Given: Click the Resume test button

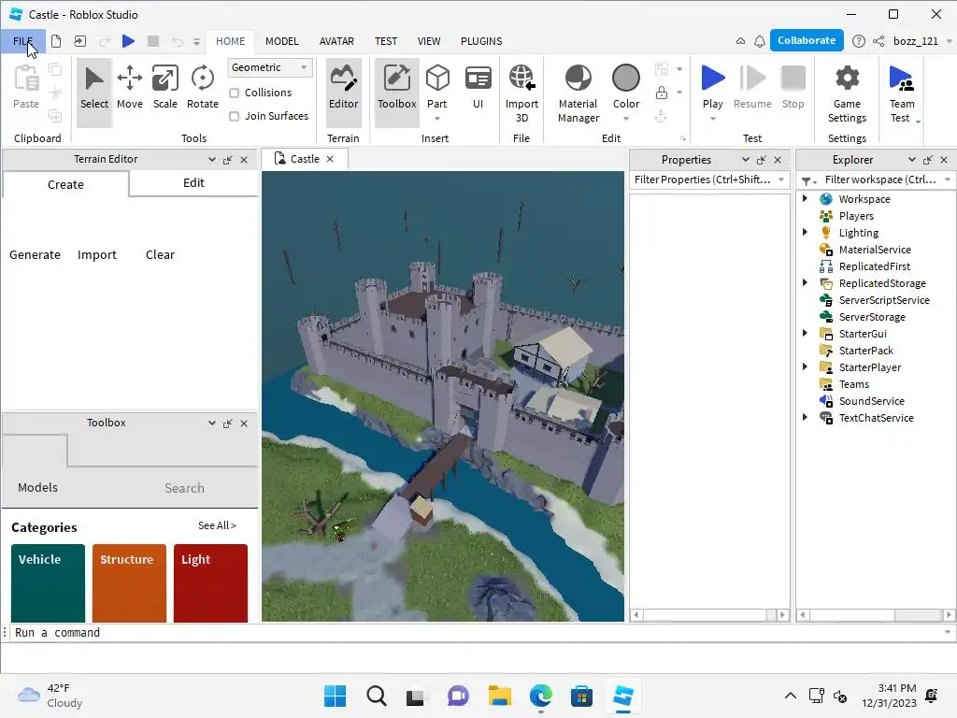Looking at the screenshot, I should 752,87.
